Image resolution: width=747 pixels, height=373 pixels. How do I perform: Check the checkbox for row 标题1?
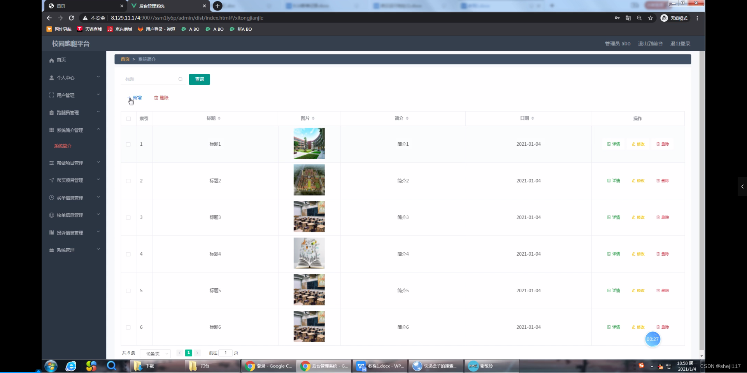[x=128, y=144]
